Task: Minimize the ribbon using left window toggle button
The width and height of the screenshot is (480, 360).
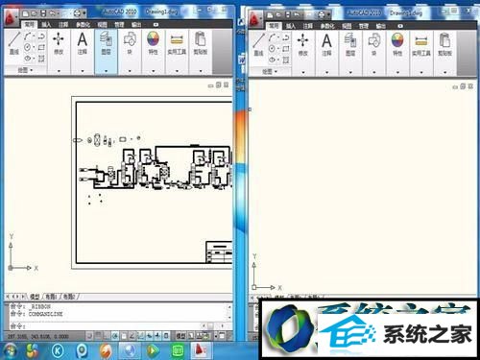Action: (x=156, y=24)
